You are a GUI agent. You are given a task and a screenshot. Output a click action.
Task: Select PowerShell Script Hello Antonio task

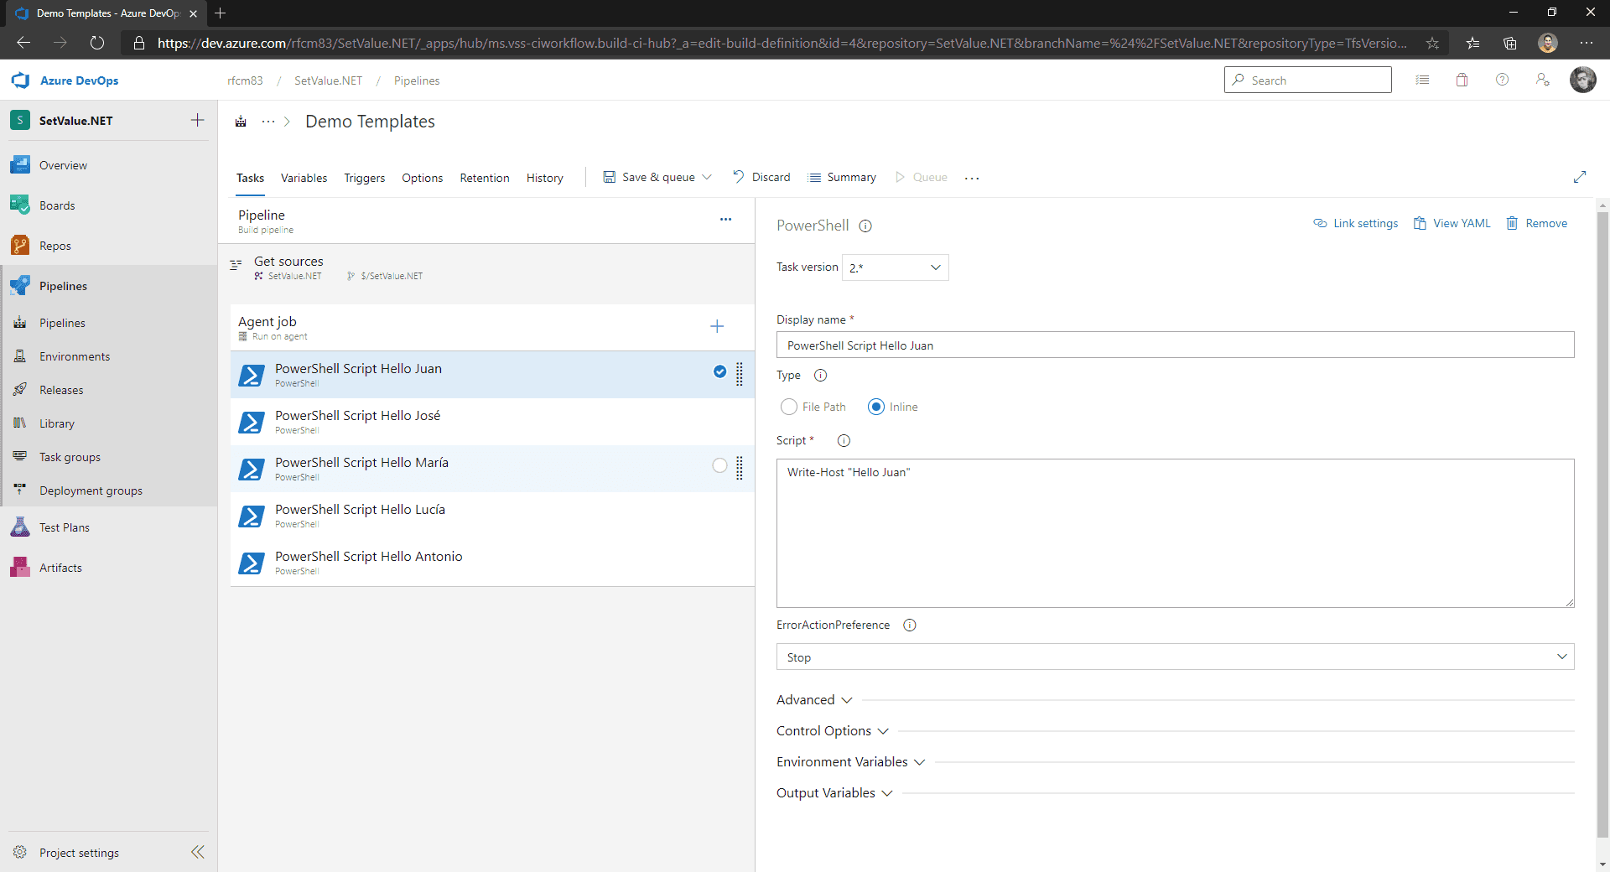(492, 563)
